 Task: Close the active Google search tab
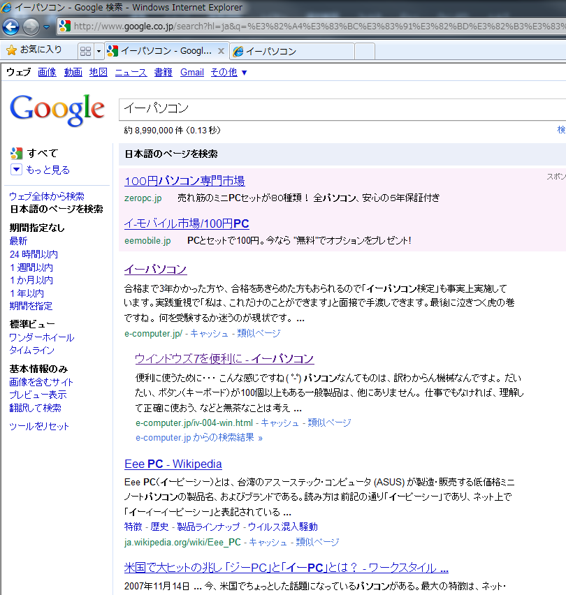(221, 51)
